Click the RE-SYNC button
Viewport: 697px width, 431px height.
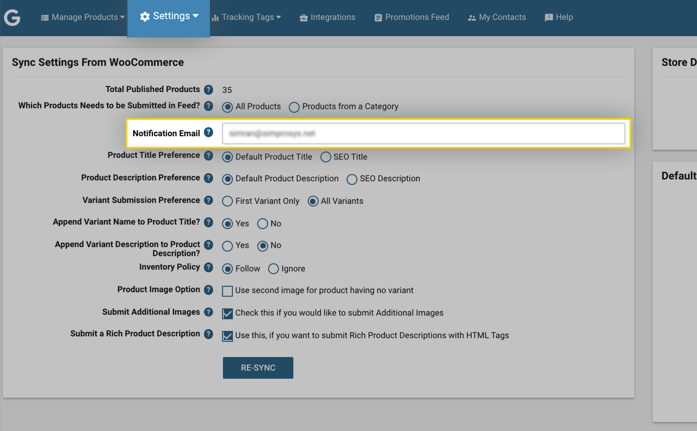[x=258, y=368]
